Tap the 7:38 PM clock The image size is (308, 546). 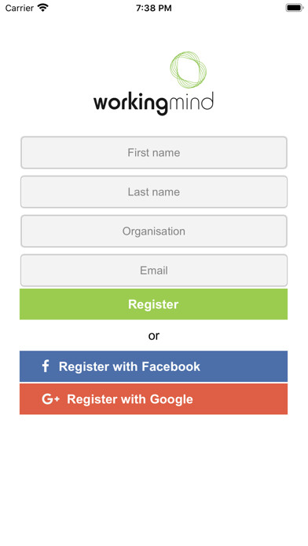point(154,8)
